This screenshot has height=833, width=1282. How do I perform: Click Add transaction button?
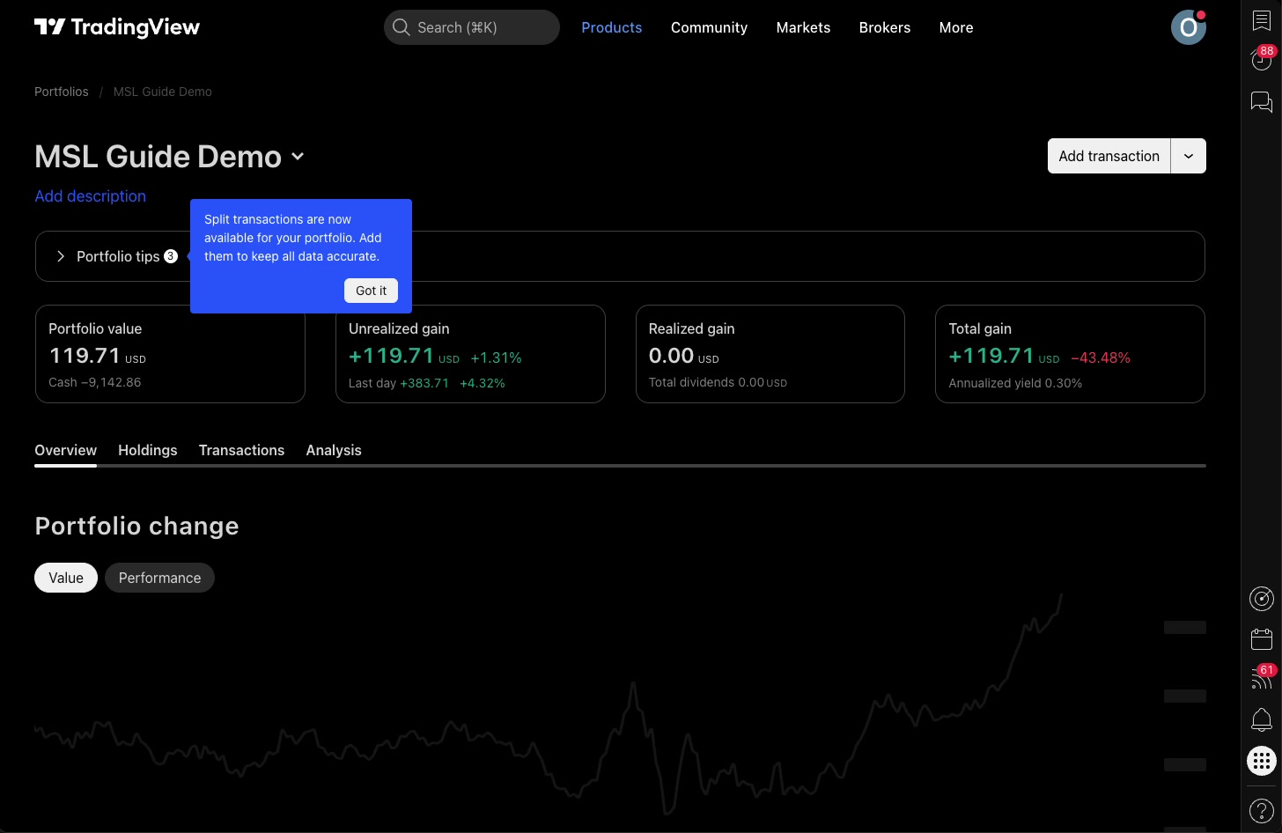[1109, 156]
